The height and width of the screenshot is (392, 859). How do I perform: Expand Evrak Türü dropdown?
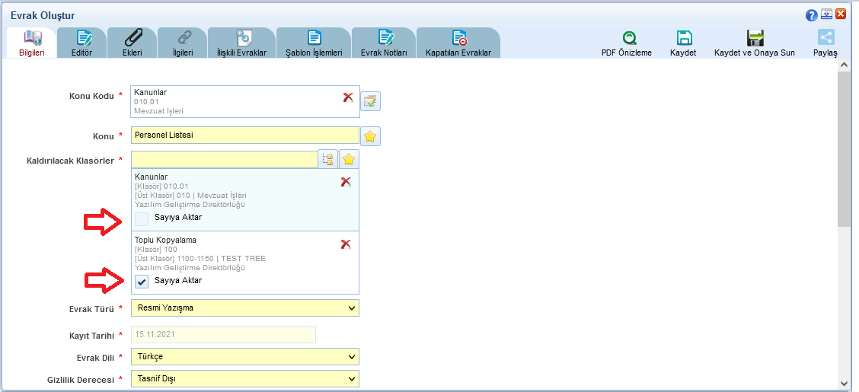[x=351, y=308]
